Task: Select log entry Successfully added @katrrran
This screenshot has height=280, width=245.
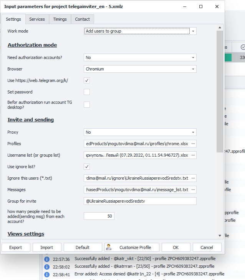Action: coord(144,266)
